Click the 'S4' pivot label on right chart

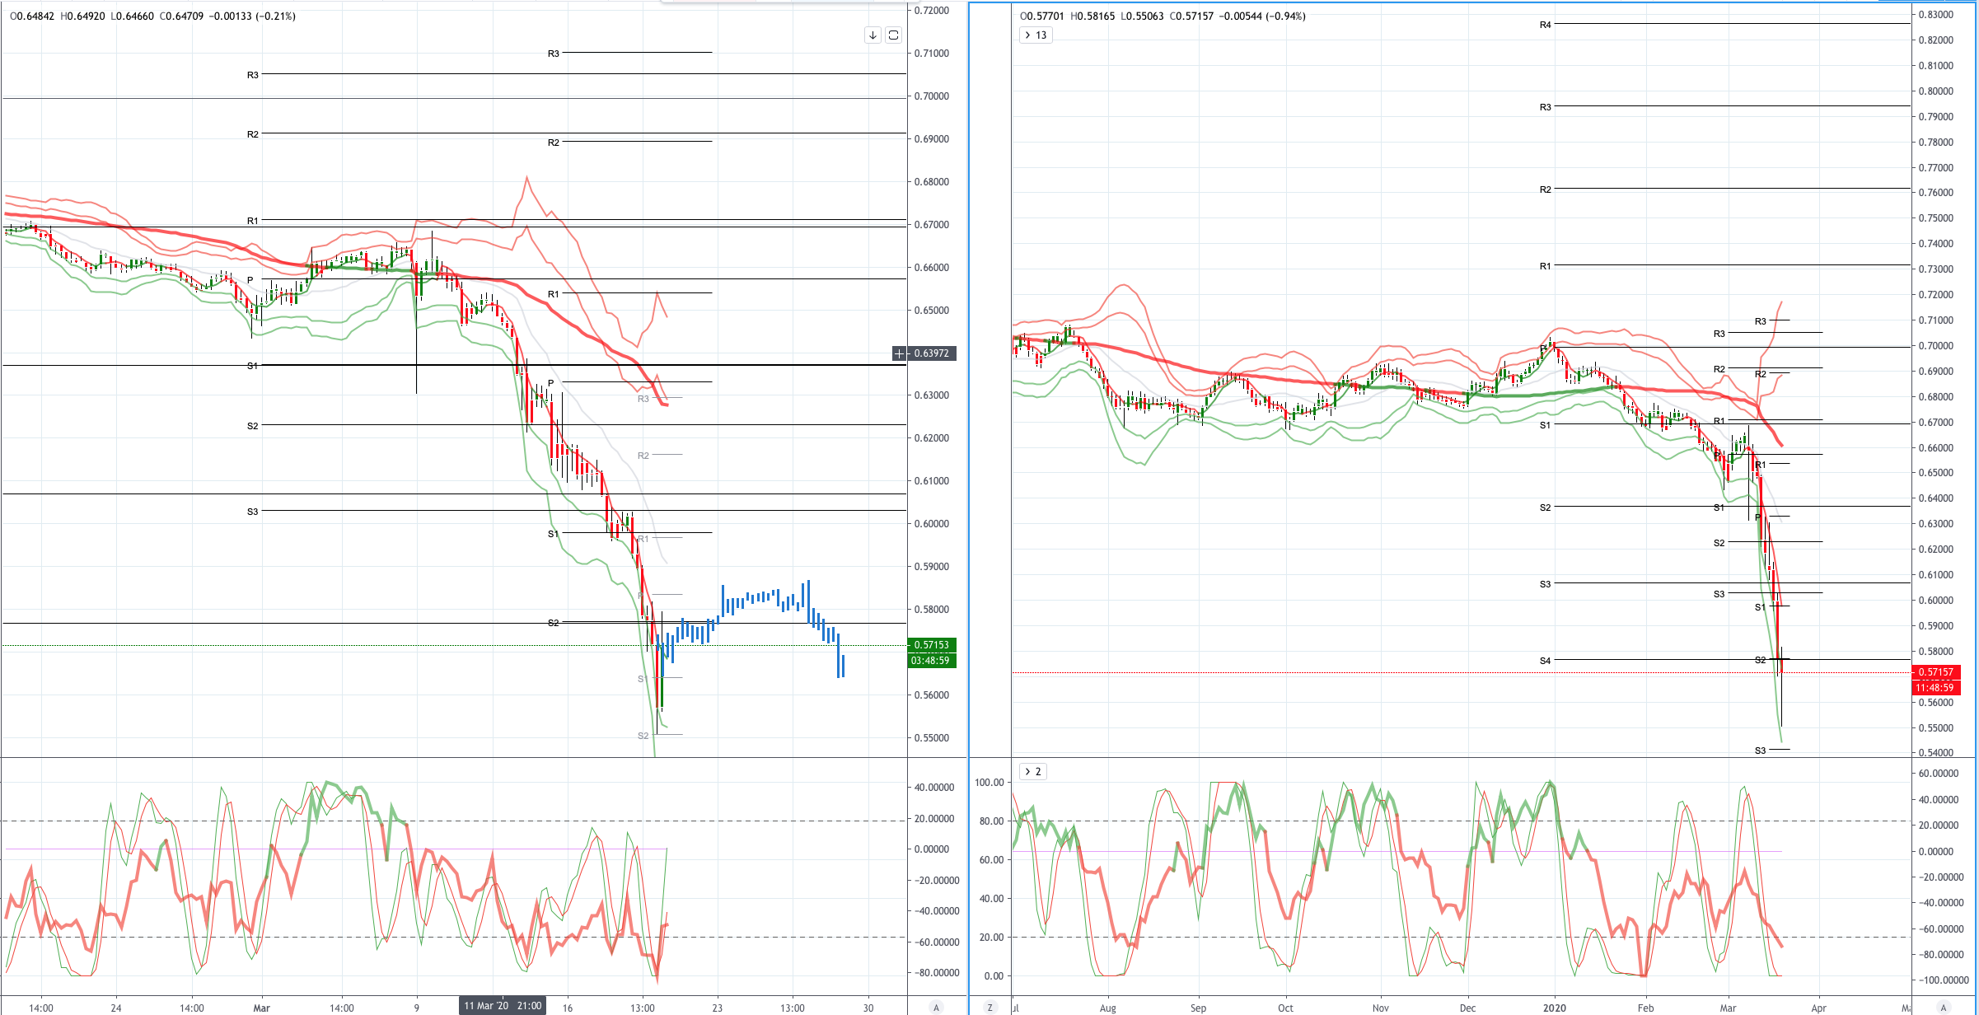[1545, 661]
